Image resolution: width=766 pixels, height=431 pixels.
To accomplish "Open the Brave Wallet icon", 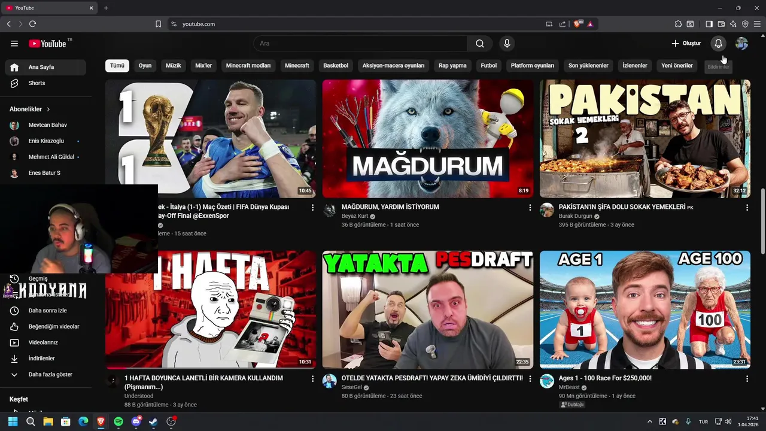I will tap(721, 24).
